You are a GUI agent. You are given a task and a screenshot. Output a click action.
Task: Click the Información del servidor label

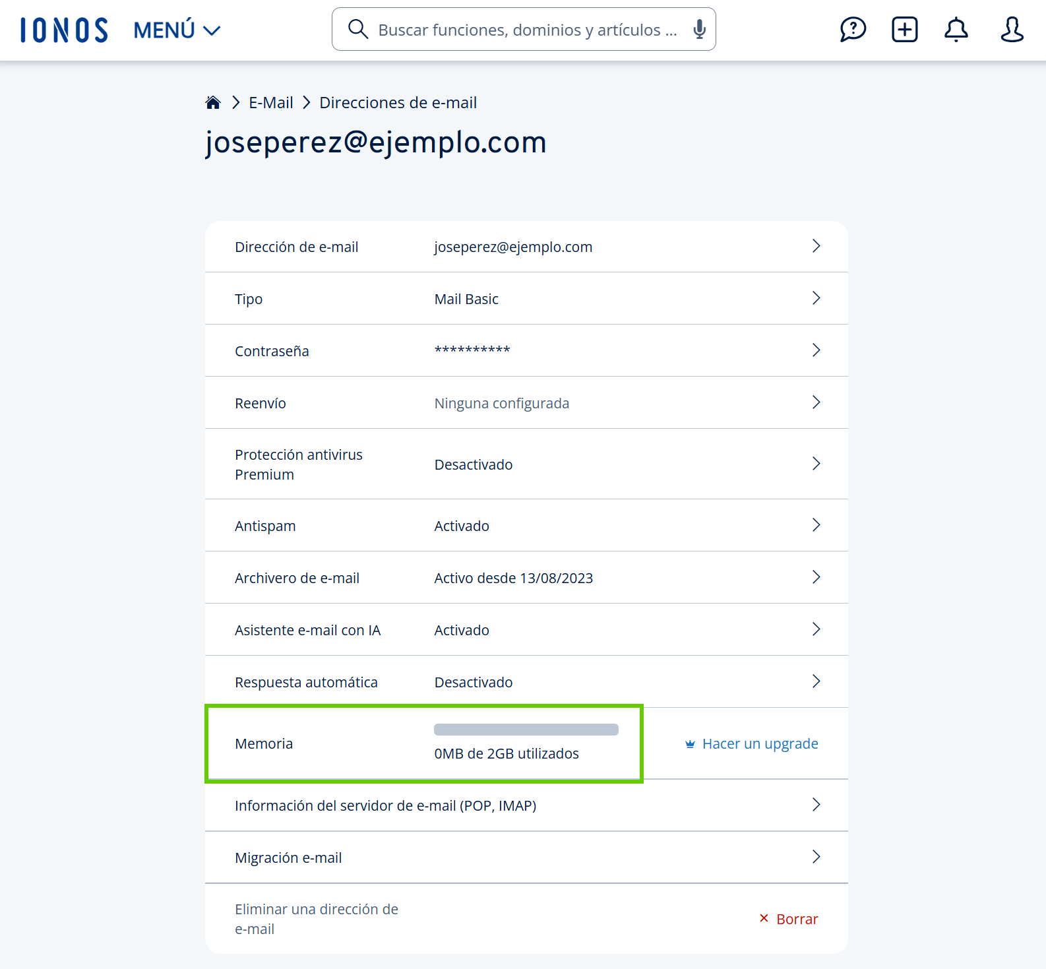pyautogui.click(x=386, y=806)
